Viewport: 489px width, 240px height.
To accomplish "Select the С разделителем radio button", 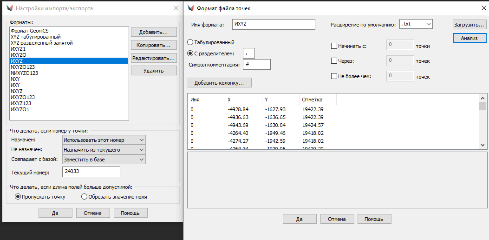I will point(190,53).
